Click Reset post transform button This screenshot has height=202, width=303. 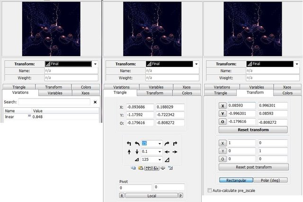pos(254,167)
